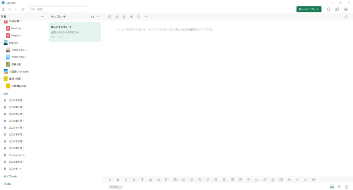Open the text alignment dropdown
The height and width of the screenshot is (190, 353).
(x=167, y=180)
